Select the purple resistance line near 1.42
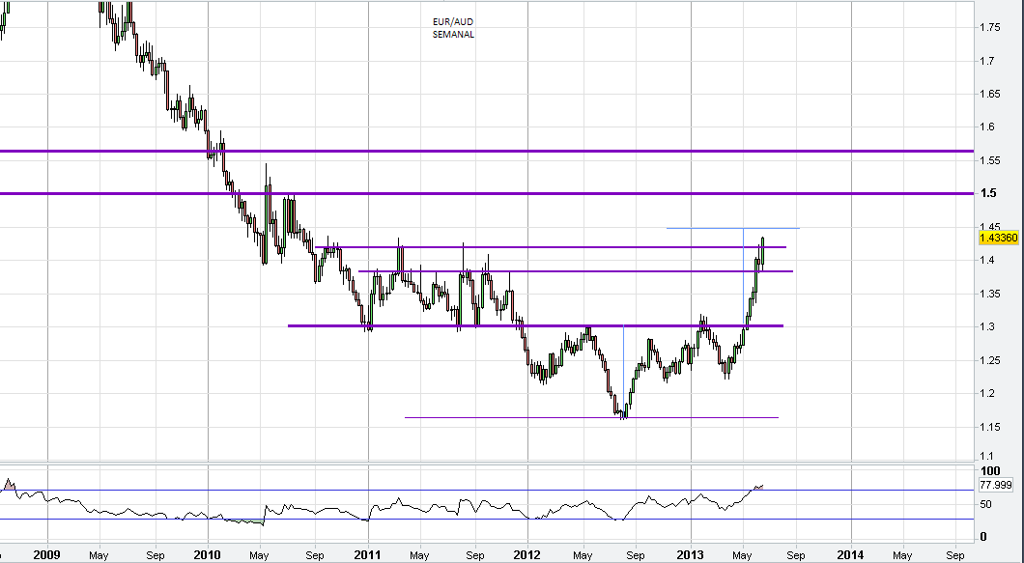The height and width of the screenshot is (563, 1024). (551, 247)
